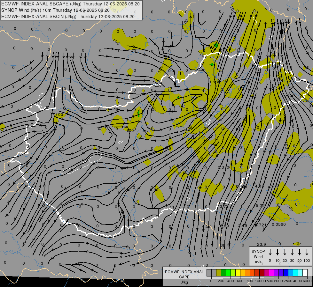The image size is (313, 287).
Task: Click the 50 m/s wind arrow in SYNOP legend
Action: tap(300, 252)
